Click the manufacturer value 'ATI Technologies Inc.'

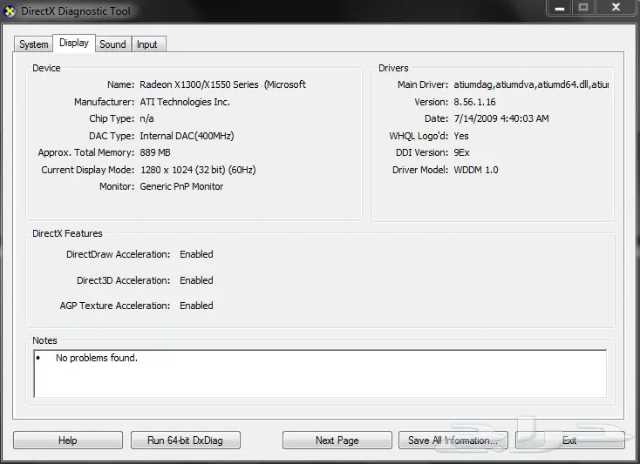185,102
